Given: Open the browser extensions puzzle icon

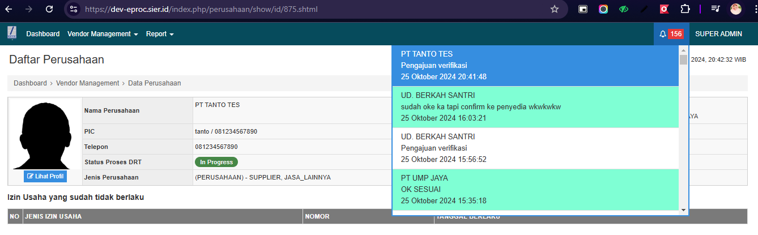Looking at the screenshot, I should pyautogui.click(x=685, y=9).
